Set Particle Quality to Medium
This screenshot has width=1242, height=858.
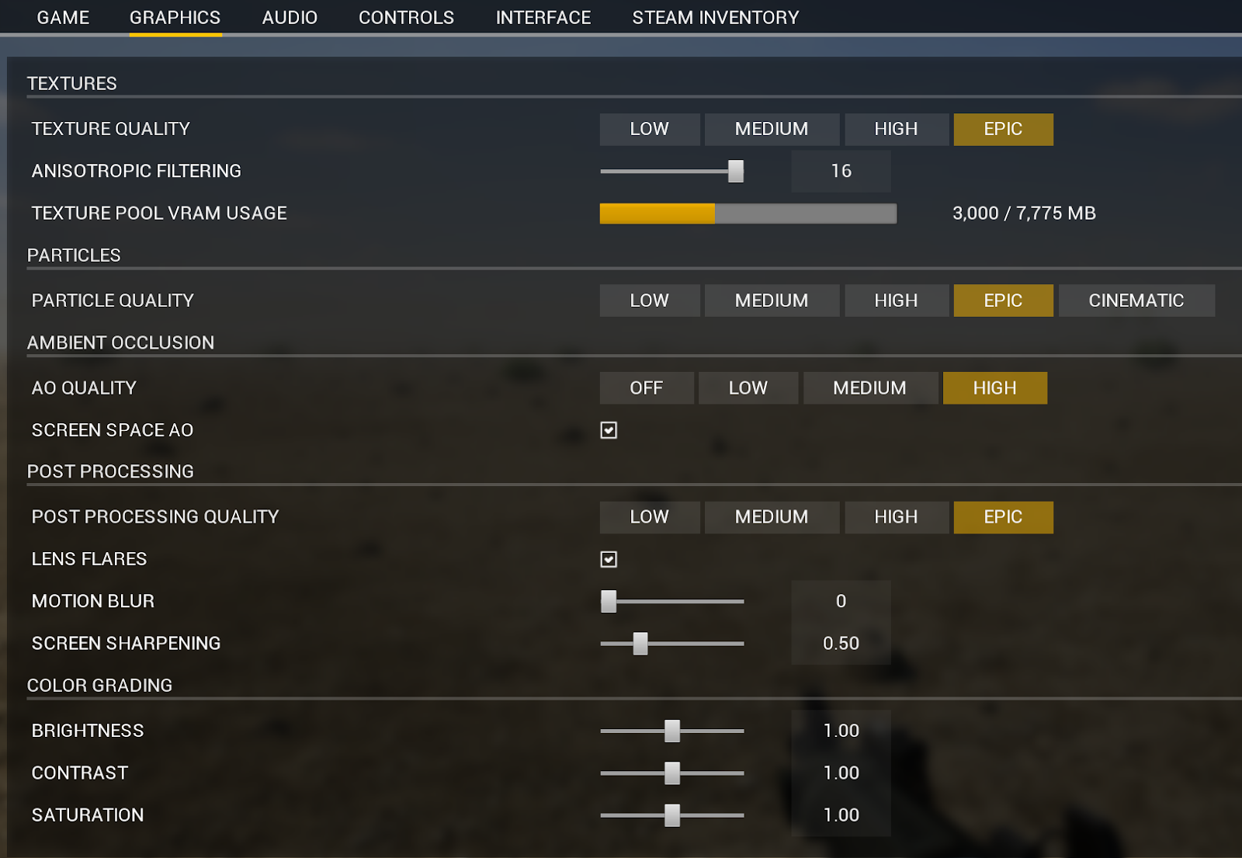[771, 300]
